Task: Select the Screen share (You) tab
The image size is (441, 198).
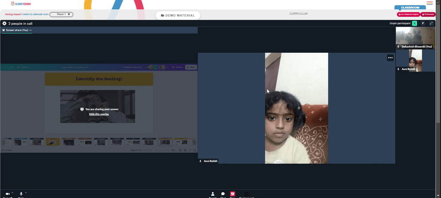Action: (17, 30)
